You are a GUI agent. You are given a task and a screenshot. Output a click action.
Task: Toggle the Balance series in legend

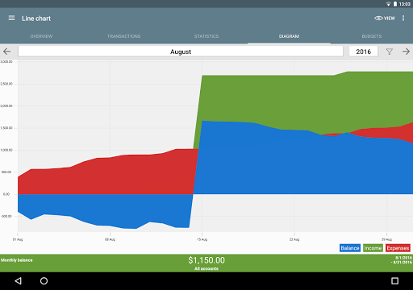(x=350, y=248)
